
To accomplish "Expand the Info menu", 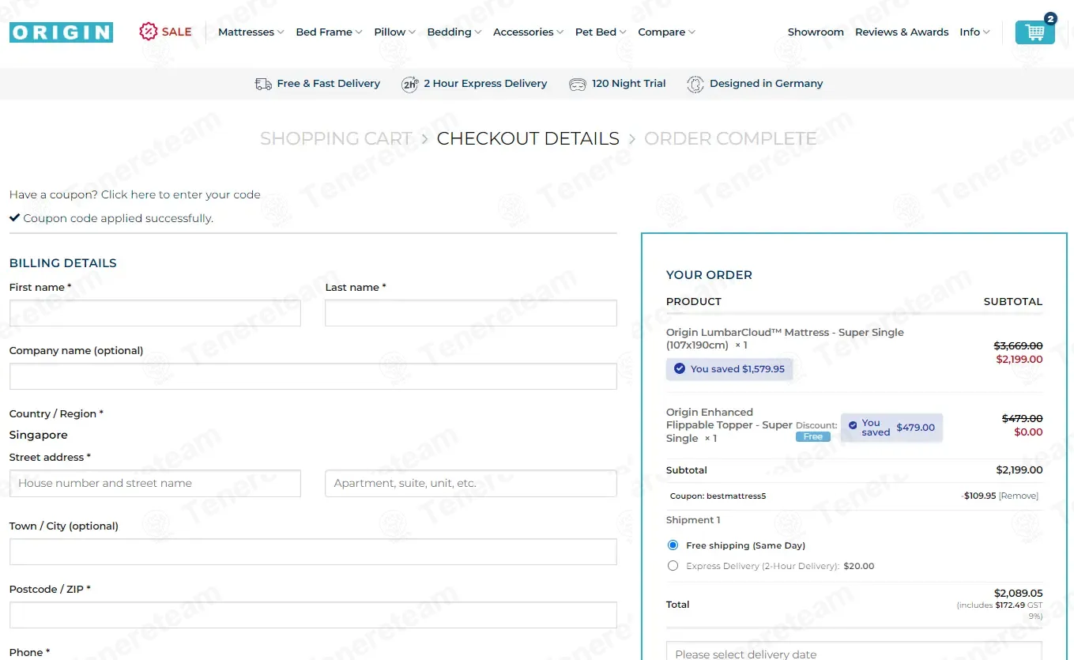I will 974,32.
